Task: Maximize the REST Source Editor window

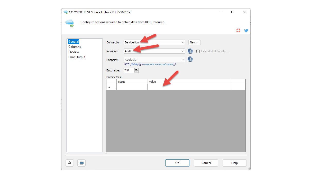Action: pos(233,12)
